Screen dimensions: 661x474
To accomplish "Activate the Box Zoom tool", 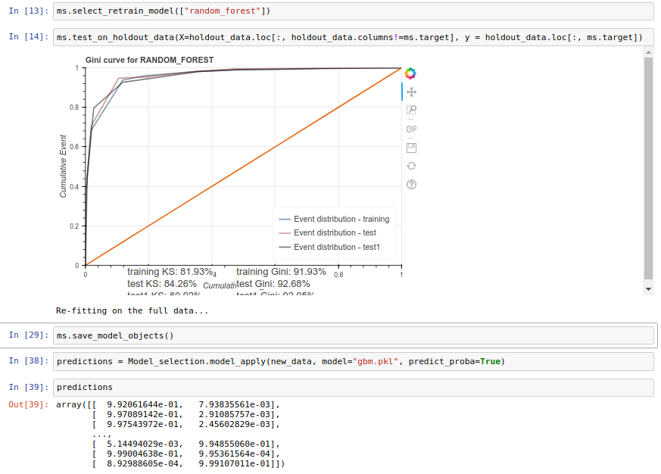I will [x=411, y=109].
